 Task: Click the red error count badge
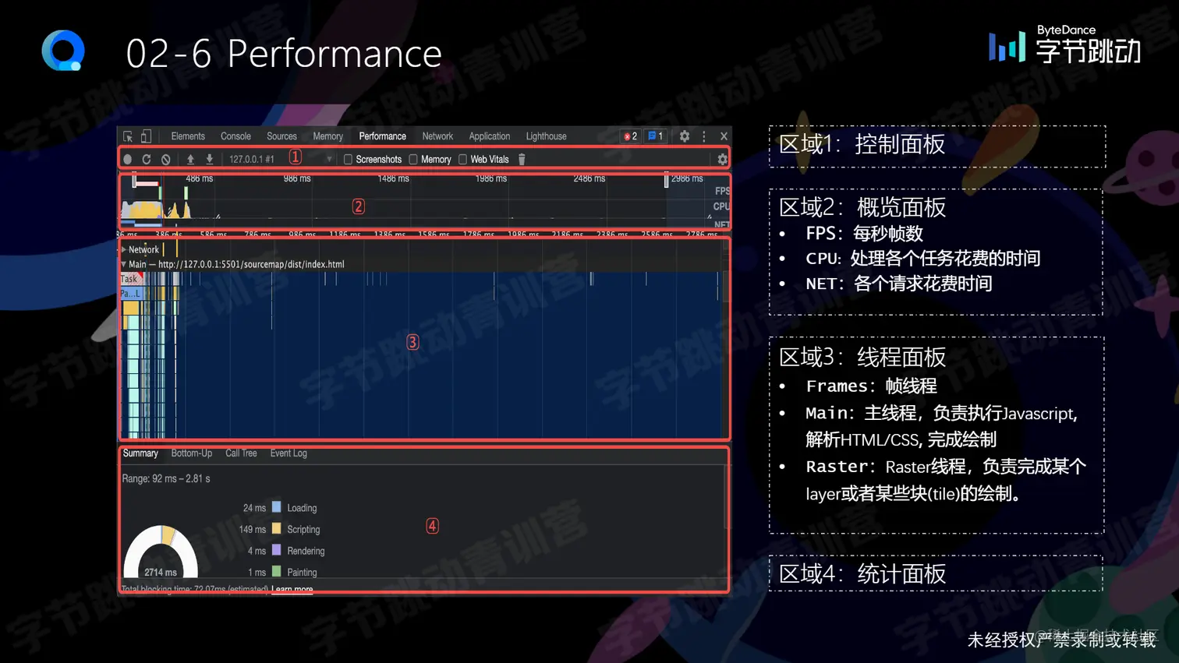[630, 136]
